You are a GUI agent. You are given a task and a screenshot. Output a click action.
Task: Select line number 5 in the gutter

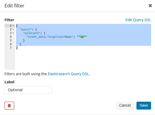click(11, 40)
